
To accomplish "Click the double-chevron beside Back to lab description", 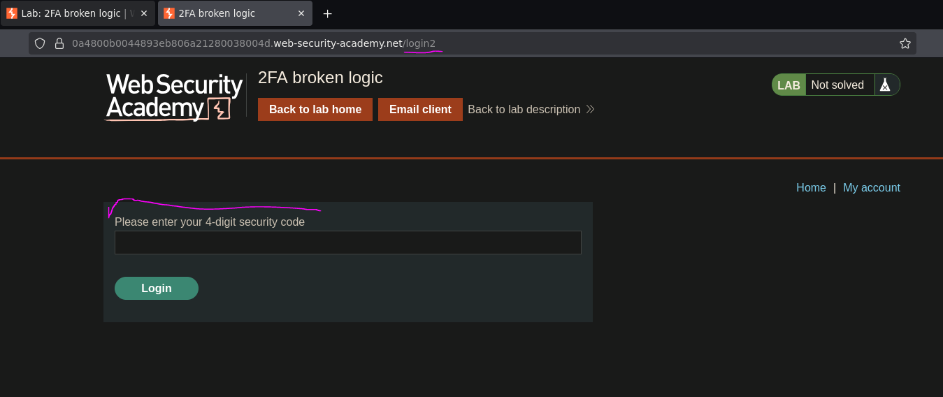I will [x=590, y=109].
